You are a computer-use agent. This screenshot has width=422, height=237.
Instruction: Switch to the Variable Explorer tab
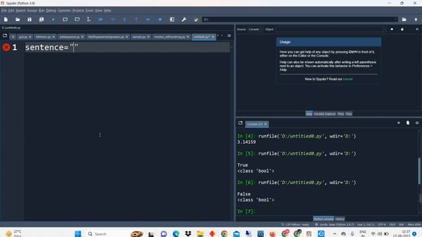(x=324, y=114)
